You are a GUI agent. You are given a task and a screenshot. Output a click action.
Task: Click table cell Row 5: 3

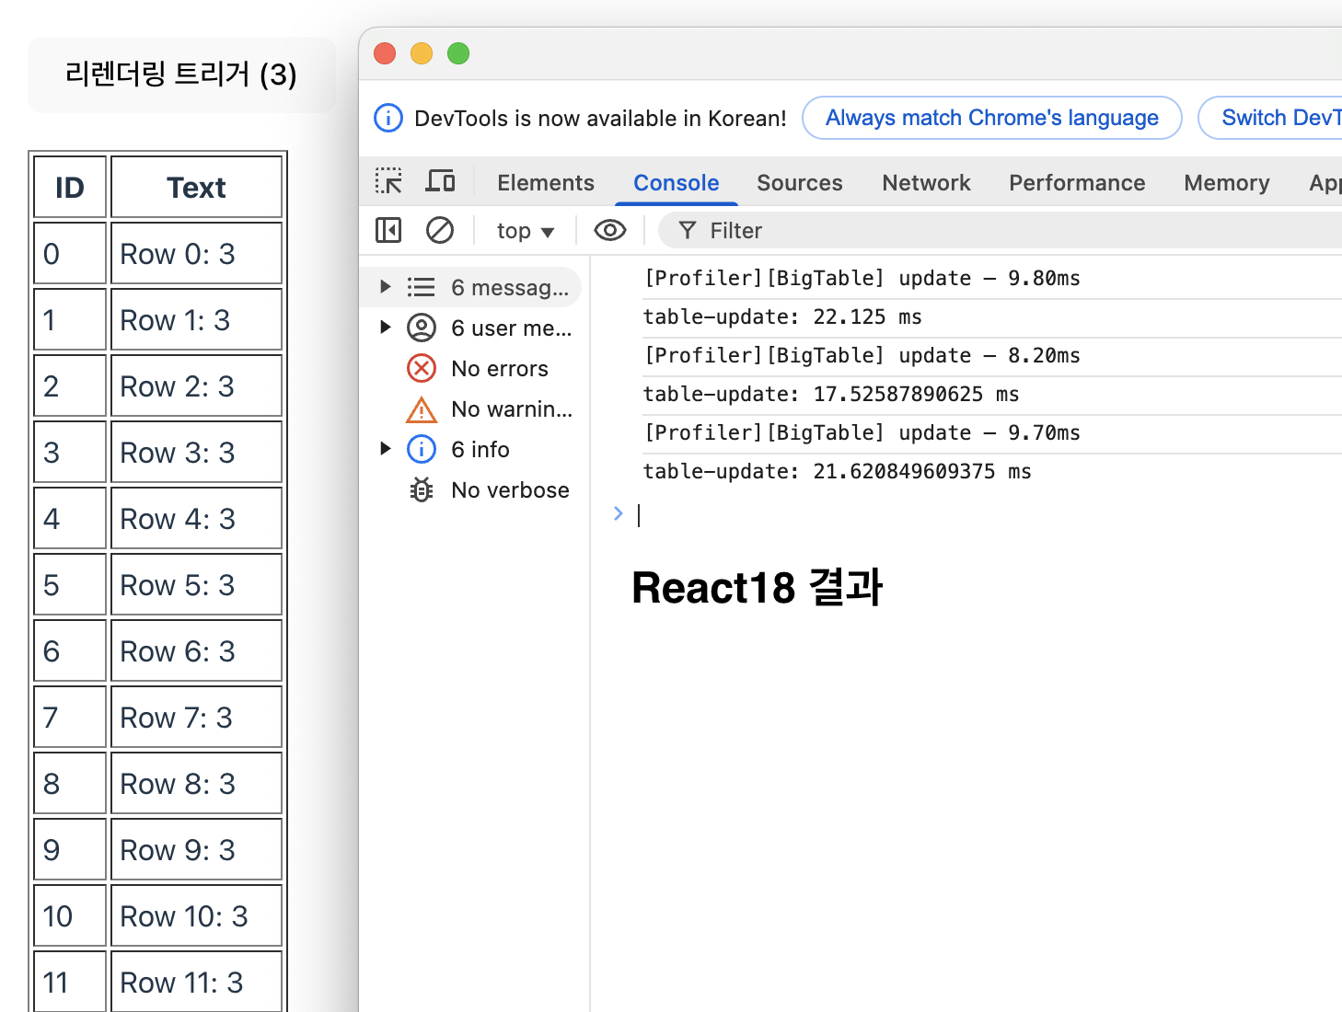click(196, 584)
